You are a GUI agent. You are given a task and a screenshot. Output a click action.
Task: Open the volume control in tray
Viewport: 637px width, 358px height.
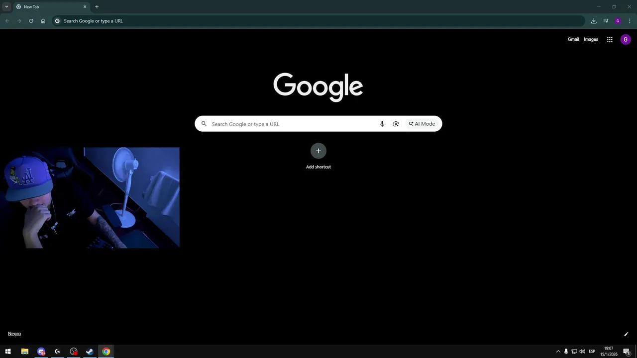[582, 352]
